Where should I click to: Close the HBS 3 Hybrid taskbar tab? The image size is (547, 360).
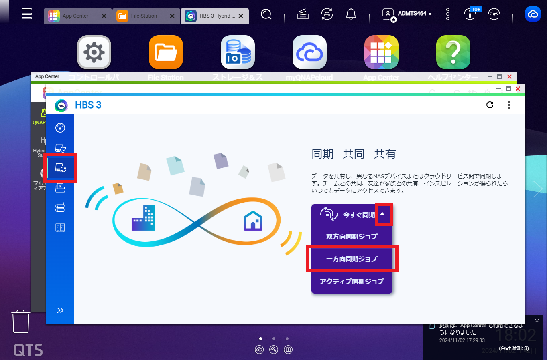[241, 16]
